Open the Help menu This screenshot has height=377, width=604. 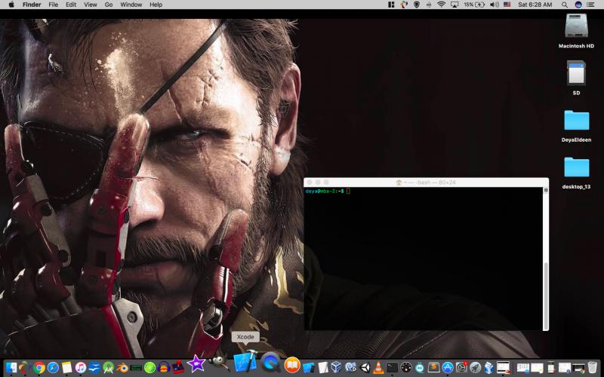156,5
